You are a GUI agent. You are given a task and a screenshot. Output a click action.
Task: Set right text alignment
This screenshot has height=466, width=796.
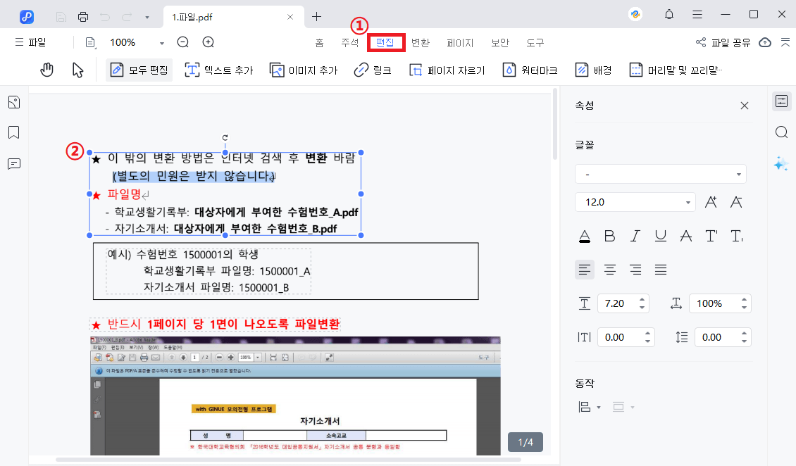635,270
